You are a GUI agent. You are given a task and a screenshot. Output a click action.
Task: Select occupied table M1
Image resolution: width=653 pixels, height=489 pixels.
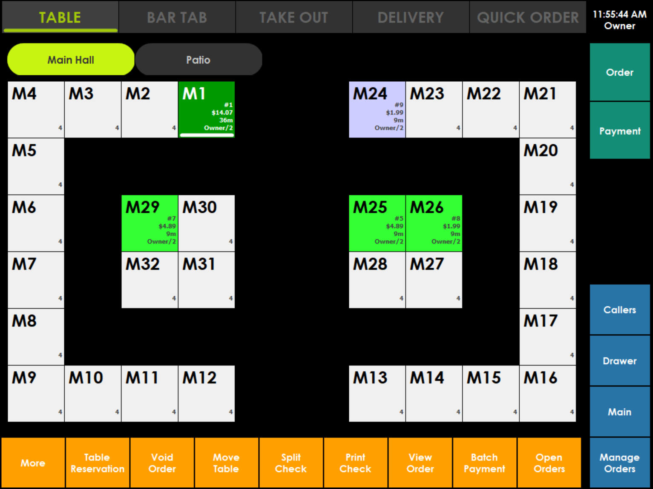[207, 109]
